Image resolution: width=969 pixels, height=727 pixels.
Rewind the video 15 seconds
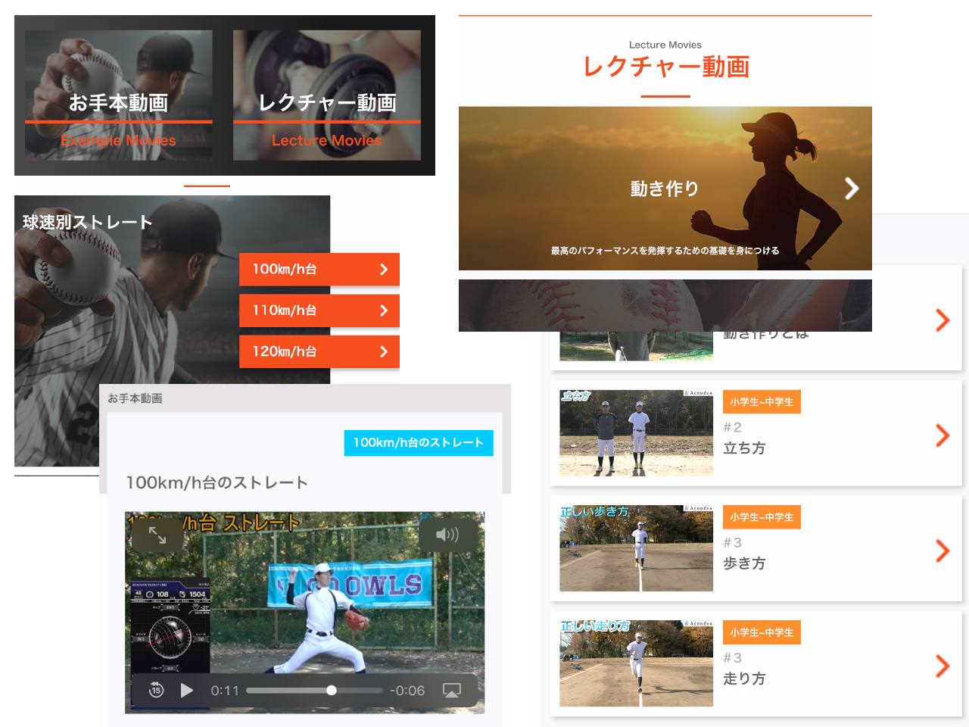(156, 691)
